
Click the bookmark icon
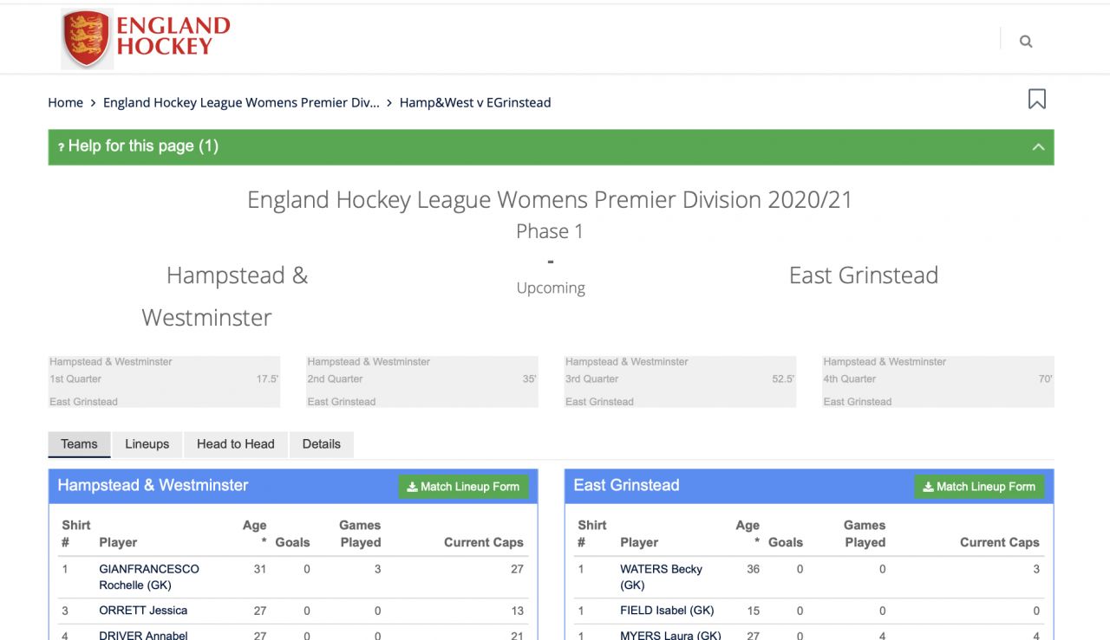pyautogui.click(x=1036, y=100)
